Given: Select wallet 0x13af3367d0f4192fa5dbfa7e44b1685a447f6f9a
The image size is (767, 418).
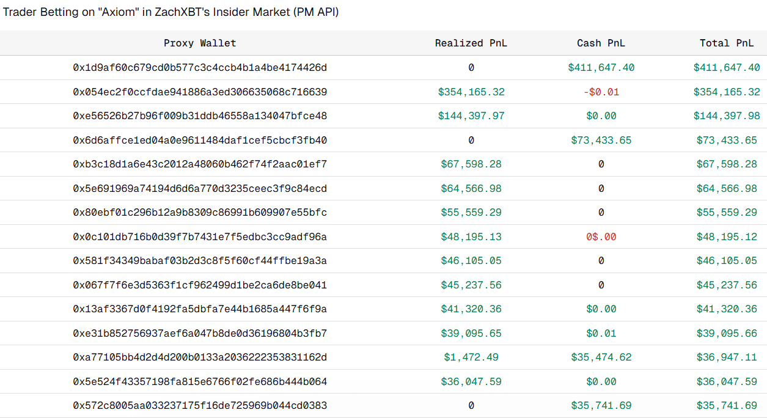Looking at the screenshot, I should click(x=200, y=309).
